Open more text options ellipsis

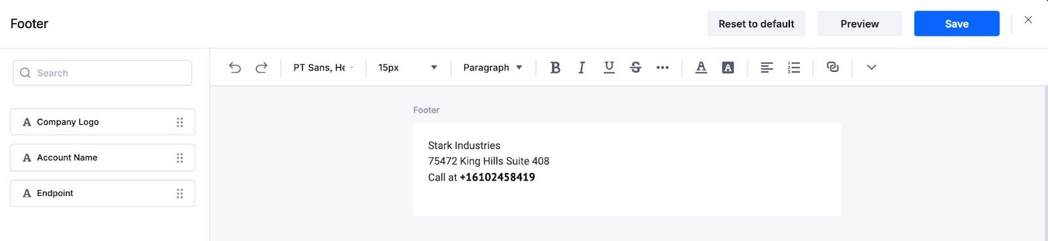point(662,67)
